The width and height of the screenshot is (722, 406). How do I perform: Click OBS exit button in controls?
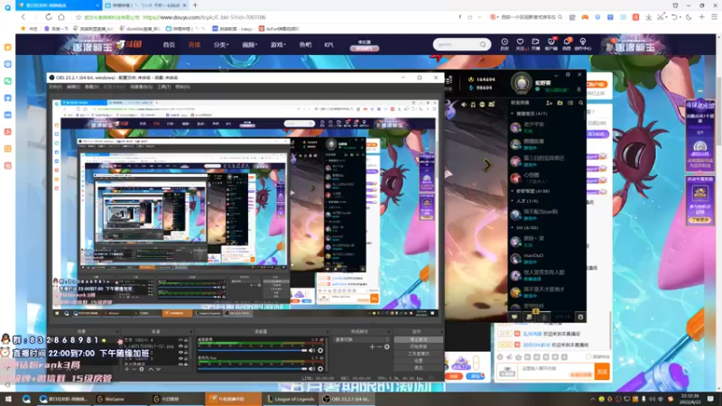[418, 368]
